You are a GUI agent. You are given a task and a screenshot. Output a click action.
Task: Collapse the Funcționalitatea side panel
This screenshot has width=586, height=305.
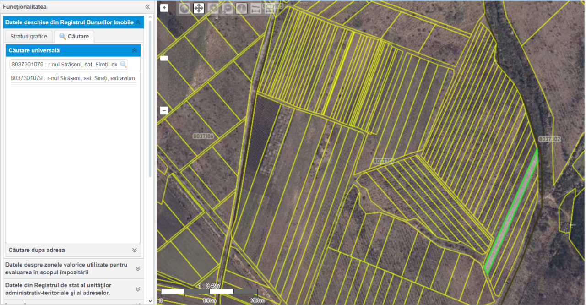147,7
